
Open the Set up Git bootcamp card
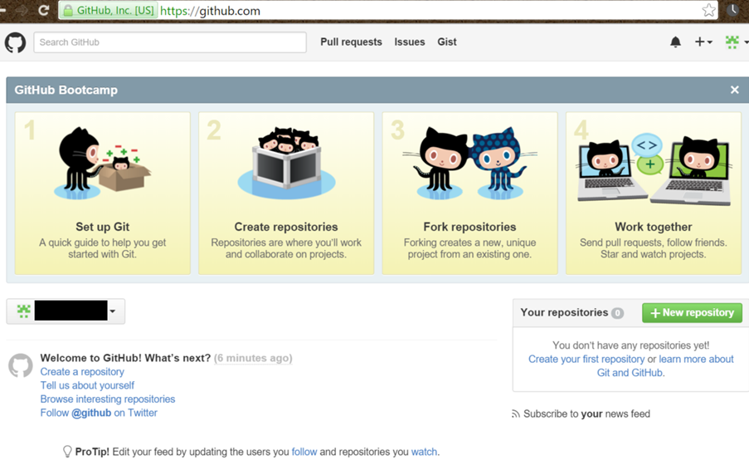point(102,193)
